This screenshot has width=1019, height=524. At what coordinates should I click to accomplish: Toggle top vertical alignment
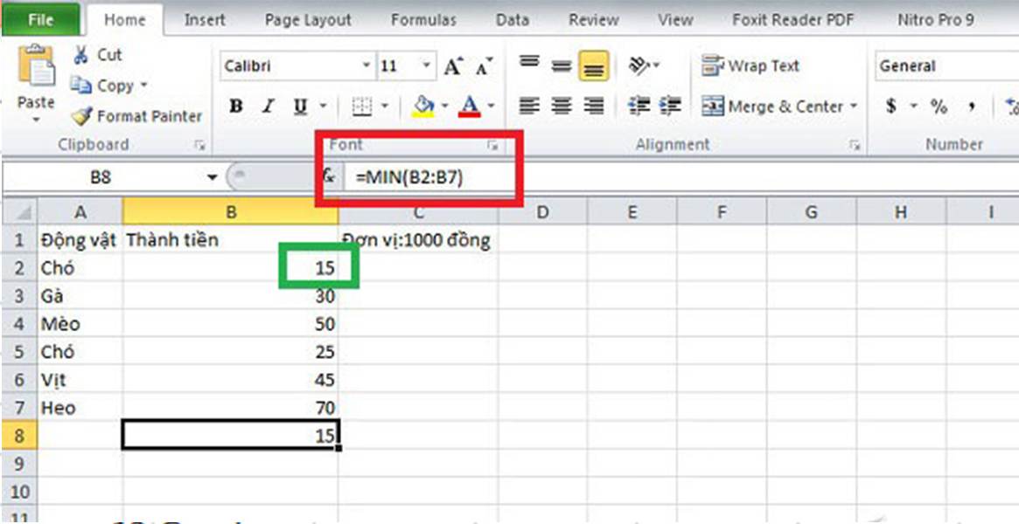tap(528, 60)
